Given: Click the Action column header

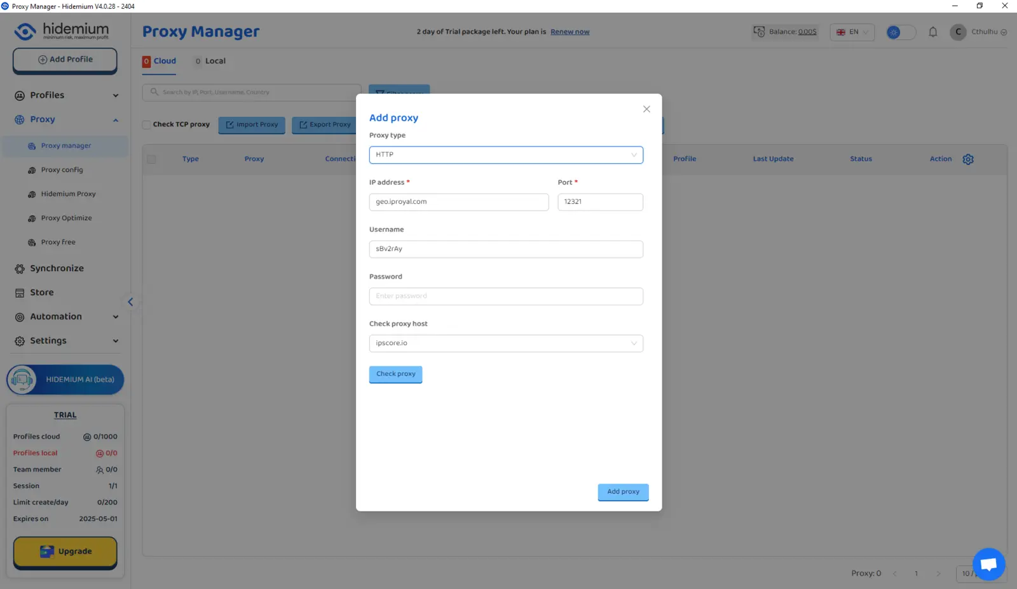Looking at the screenshot, I should pos(941,159).
